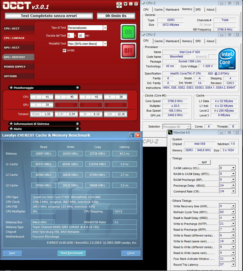The height and width of the screenshot is (271, 243).
Task: Switch to Cache tab in front CPU-Z window
Action: (x=158, y=41)
